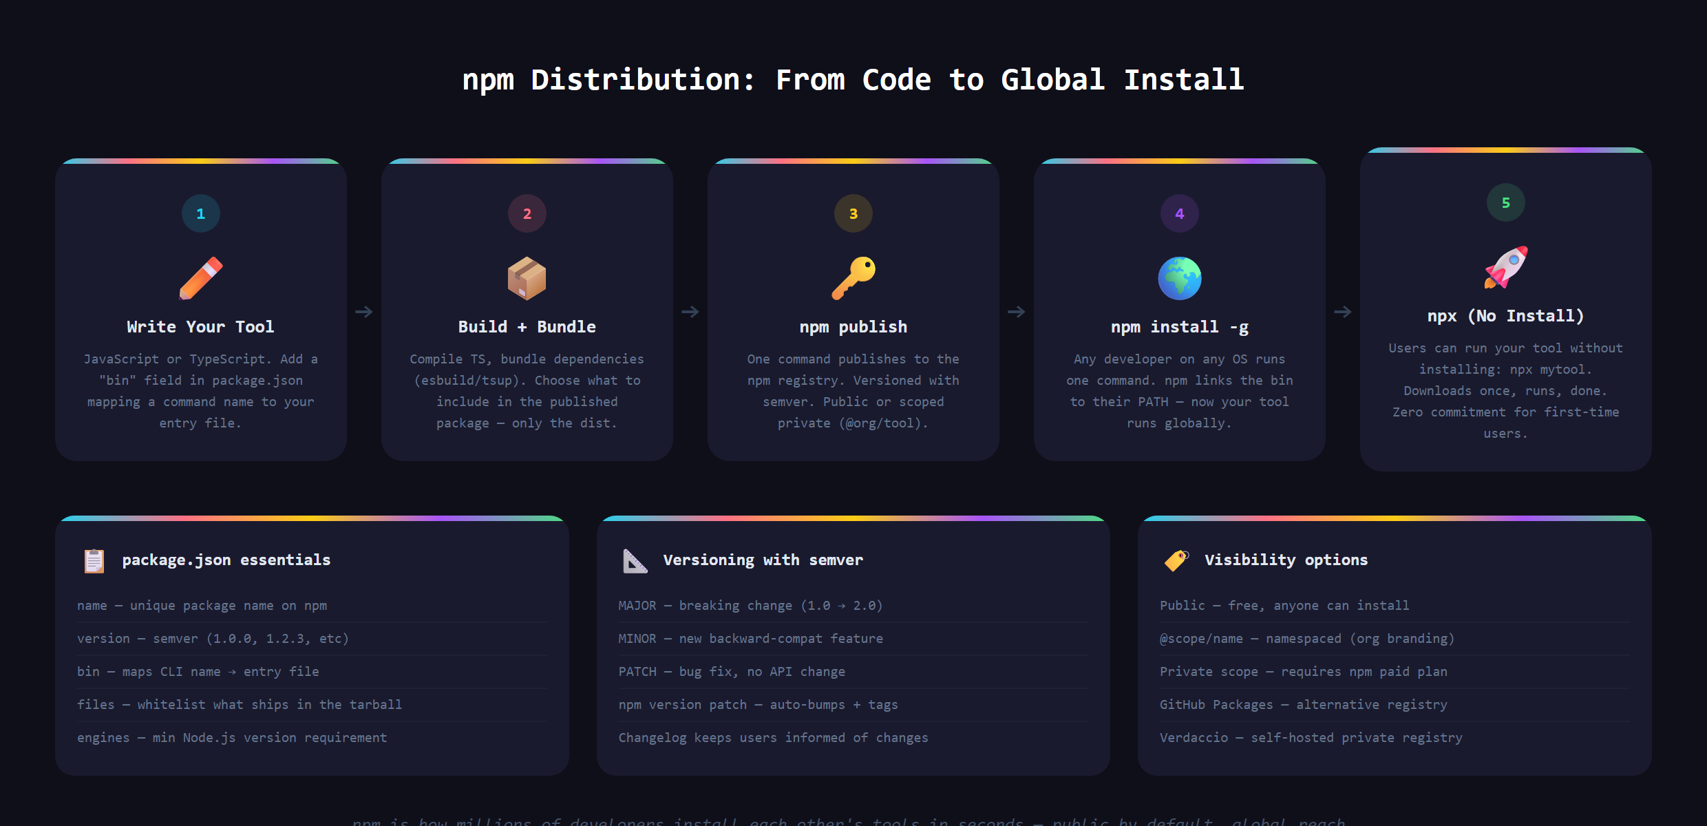
Task: Click the globe icon above npm install -g
Action: pos(1180,278)
